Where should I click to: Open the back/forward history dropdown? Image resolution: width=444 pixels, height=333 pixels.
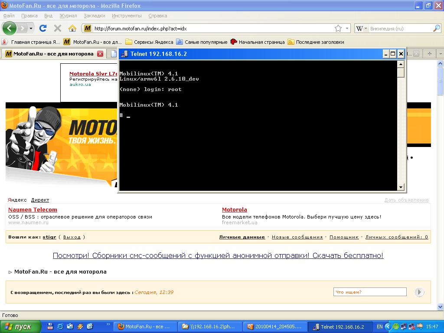(x=31, y=28)
